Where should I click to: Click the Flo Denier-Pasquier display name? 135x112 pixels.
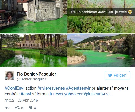(36, 74)
